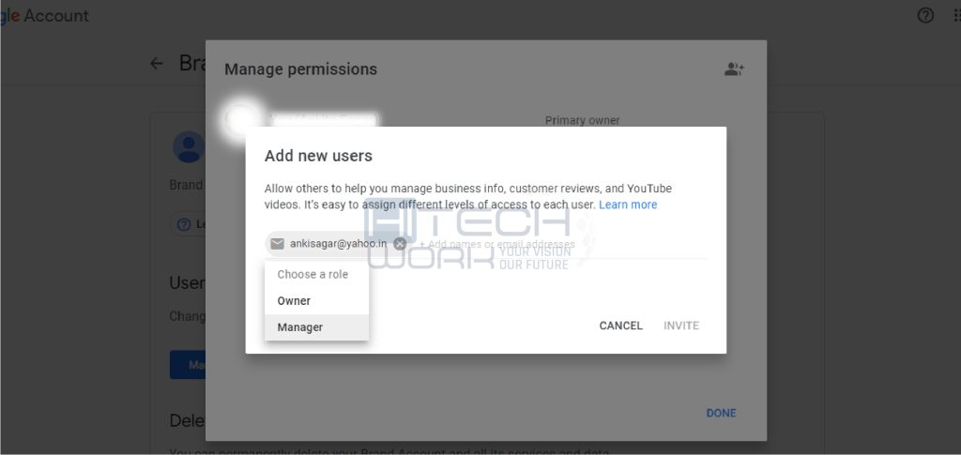961x455 pixels.
Task: Select the Owner role option
Action: point(316,301)
